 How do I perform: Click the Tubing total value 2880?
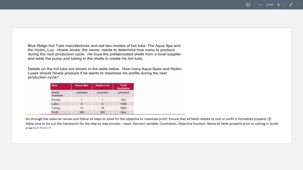coord(123,108)
